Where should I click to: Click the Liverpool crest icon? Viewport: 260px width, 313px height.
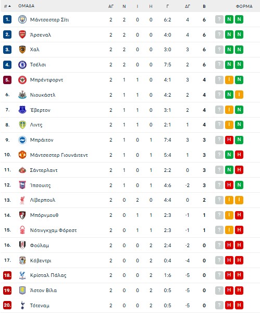[22, 200]
